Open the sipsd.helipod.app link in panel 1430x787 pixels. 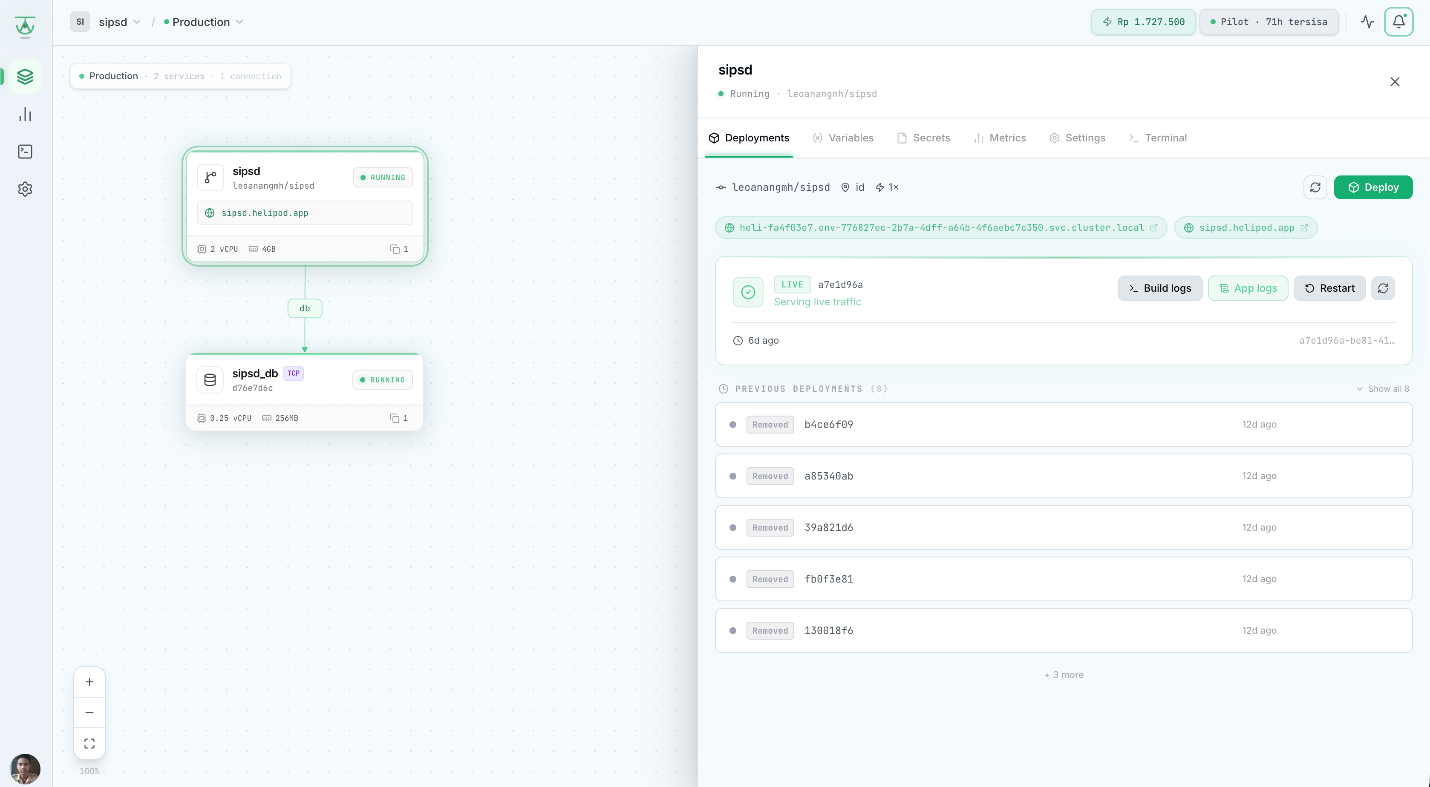coord(1245,228)
